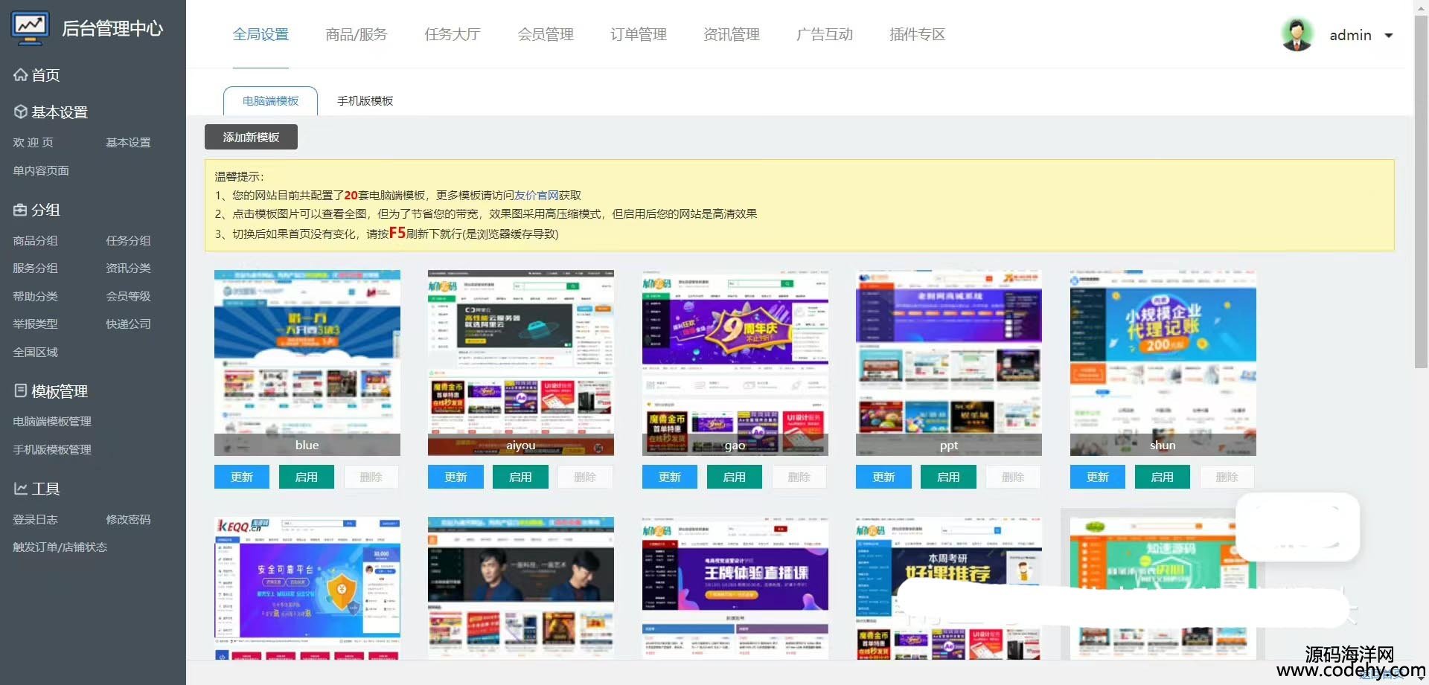Select the 电脑端模板 tab
Viewport: 1429px width, 685px height.
[270, 101]
